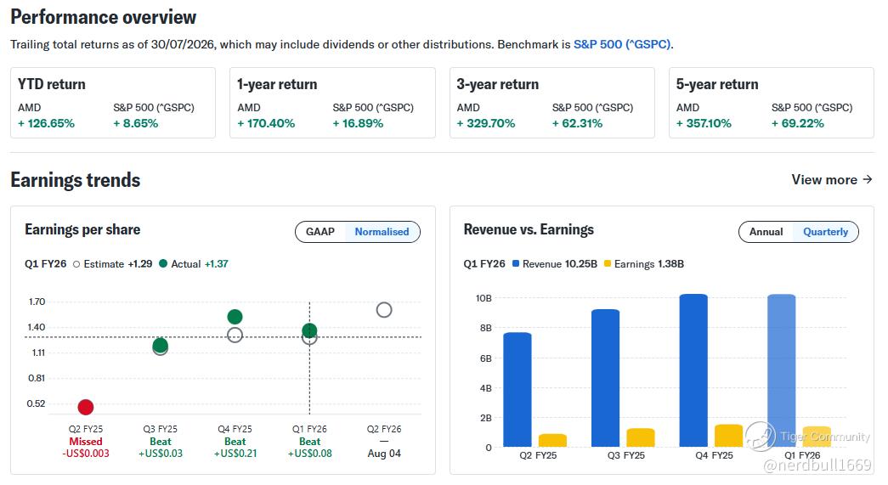Click the S&P 500 3-year value +62.31%
The image size is (888, 485).
pyautogui.click(x=577, y=123)
